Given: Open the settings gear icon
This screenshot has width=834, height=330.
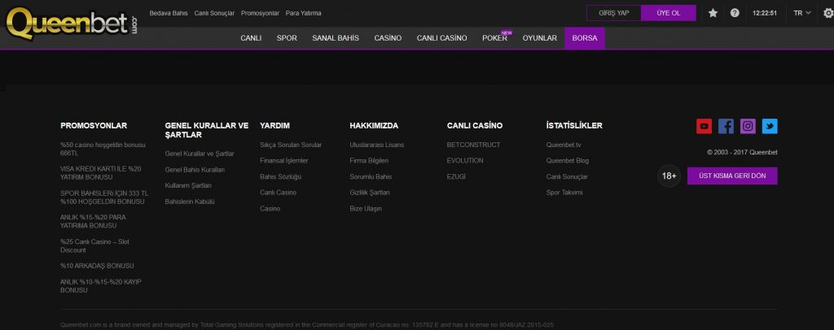Looking at the screenshot, I should coord(827,13).
